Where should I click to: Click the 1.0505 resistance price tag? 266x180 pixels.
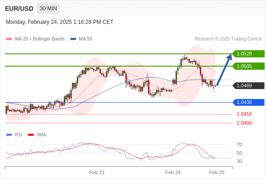(248, 66)
